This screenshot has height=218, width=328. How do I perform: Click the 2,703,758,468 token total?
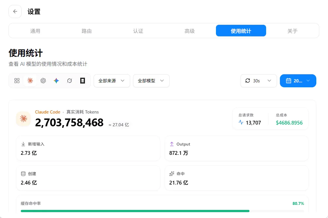coord(69,123)
